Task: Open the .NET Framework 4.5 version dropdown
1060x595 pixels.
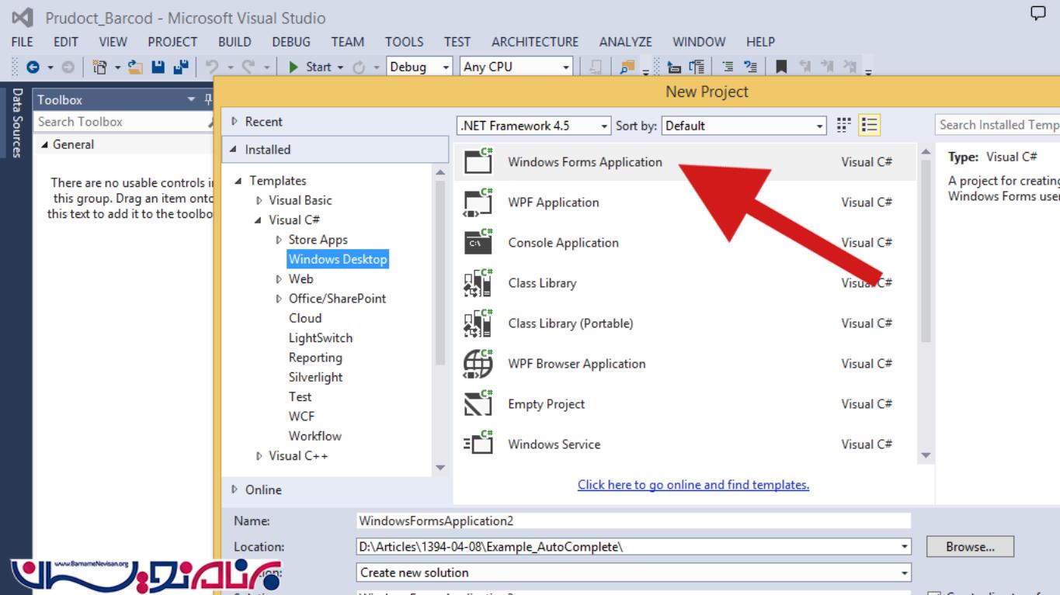Action: pos(534,126)
